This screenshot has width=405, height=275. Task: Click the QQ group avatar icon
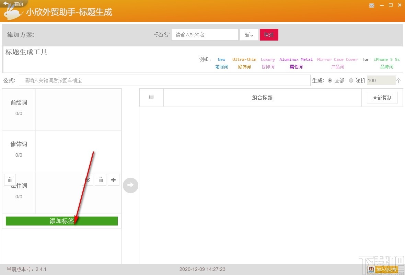[x=371, y=269]
